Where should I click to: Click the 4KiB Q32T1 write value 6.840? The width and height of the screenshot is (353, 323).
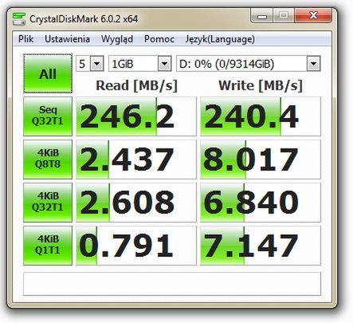[261, 203]
